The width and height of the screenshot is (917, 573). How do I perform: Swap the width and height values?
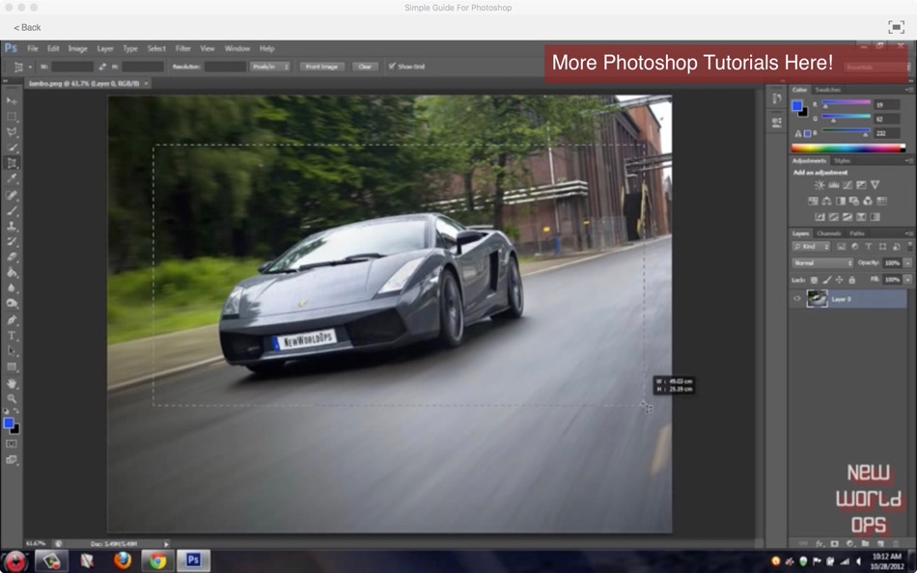[x=102, y=67]
